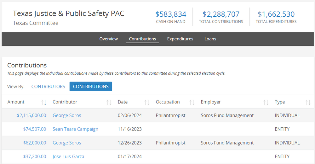Click Jose Luis Garza contributor link

click(x=68, y=156)
